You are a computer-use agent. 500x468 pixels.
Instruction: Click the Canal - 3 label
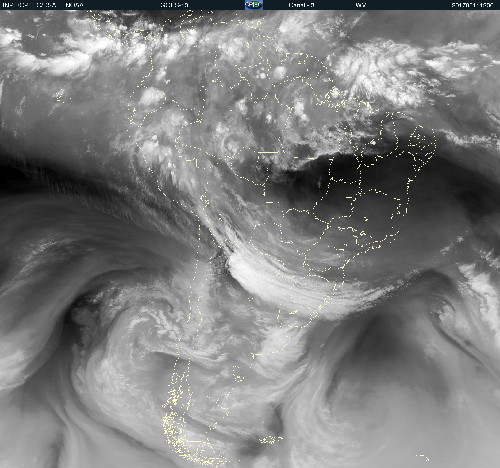click(301, 5)
